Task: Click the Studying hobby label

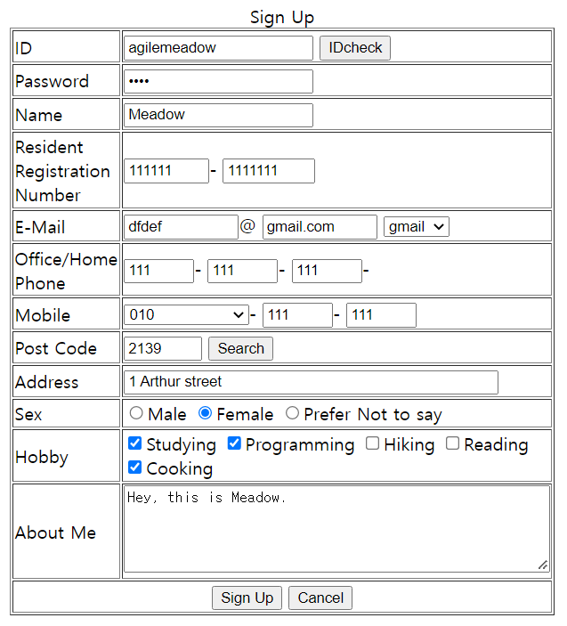Action: (x=182, y=444)
